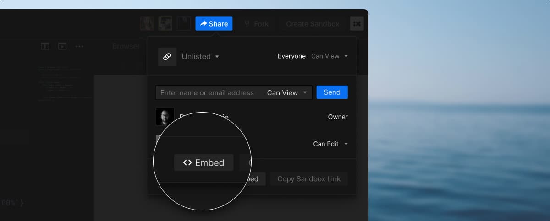Image resolution: width=550 pixels, height=221 pixels.
Task: Click the third collaborator avatar in header
Action: pyautogui.click(x=184, y=24)
